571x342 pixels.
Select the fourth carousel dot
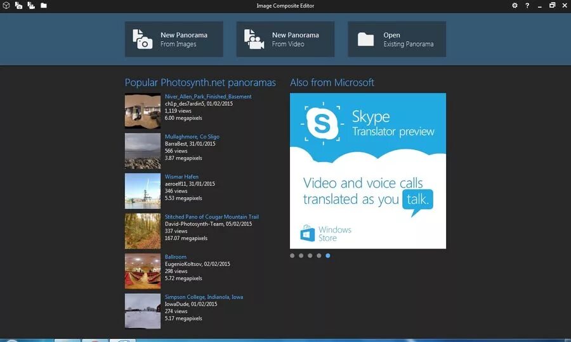(x=319, y=255)
